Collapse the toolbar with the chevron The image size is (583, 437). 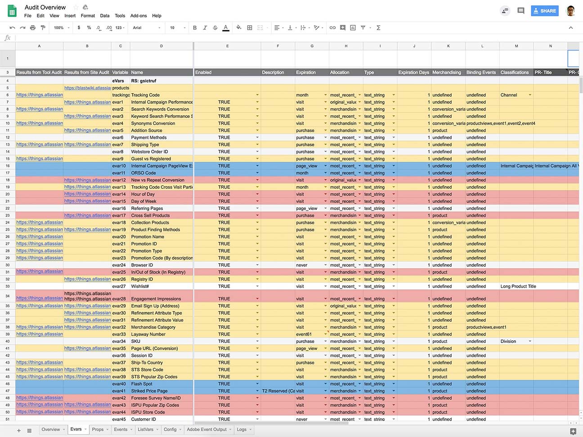(x=571, y=28)
